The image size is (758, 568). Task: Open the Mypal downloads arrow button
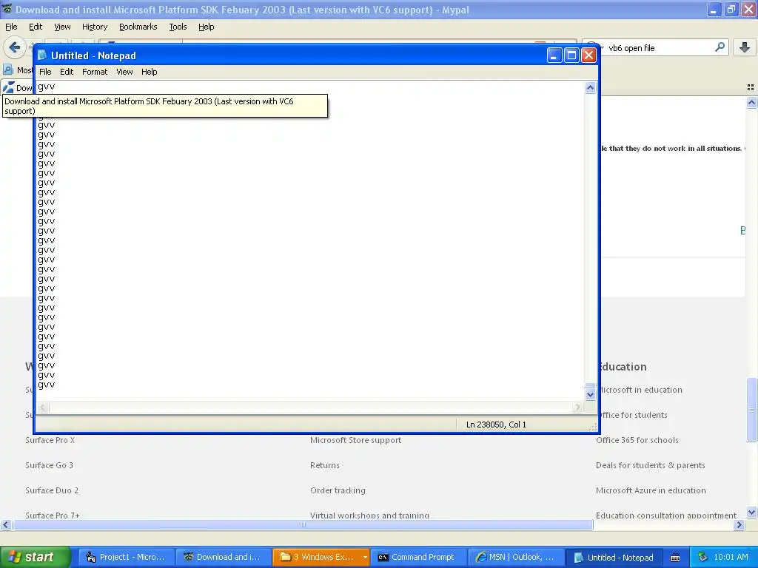tap(745, 47)
